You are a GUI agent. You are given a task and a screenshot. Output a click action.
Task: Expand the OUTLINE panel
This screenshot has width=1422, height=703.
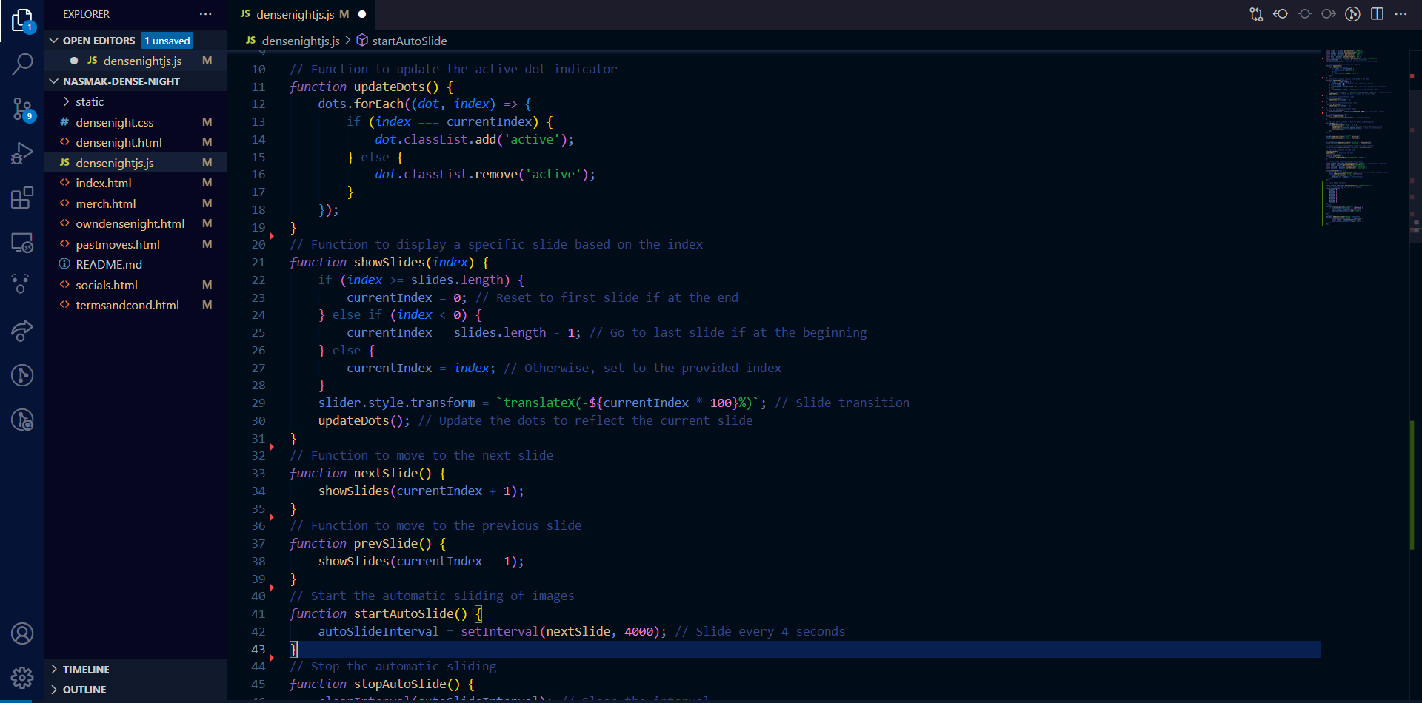(84, 690)
